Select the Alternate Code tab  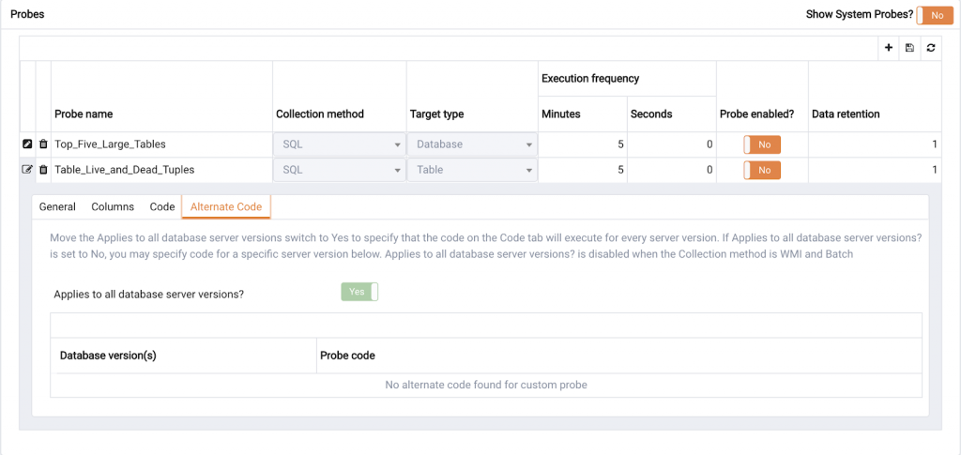(x=226, y=206)
